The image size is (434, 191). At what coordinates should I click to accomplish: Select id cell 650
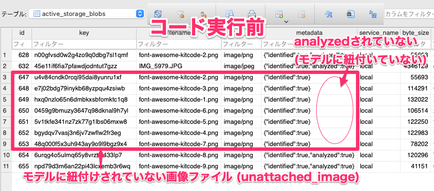[22, 111]
